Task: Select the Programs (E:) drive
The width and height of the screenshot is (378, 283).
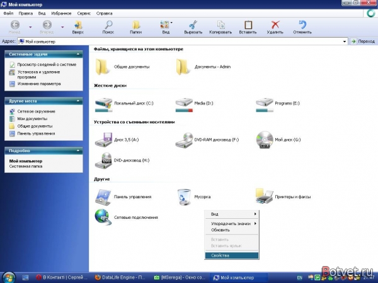Action: 278,105
